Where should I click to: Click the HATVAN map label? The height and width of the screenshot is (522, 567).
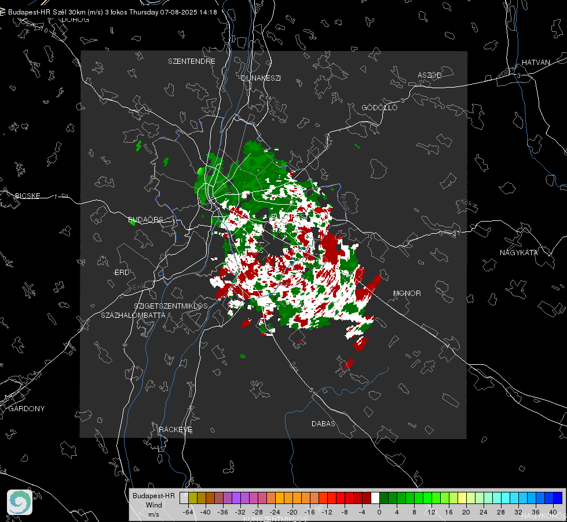point(536,63)
